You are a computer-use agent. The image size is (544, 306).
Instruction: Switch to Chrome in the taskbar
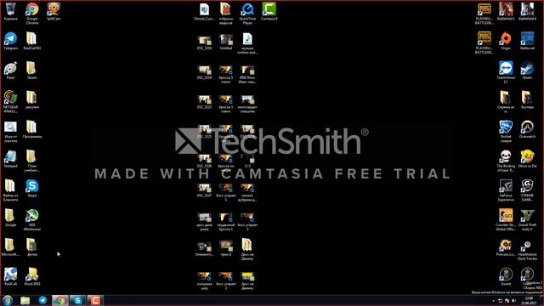(60, 300)
